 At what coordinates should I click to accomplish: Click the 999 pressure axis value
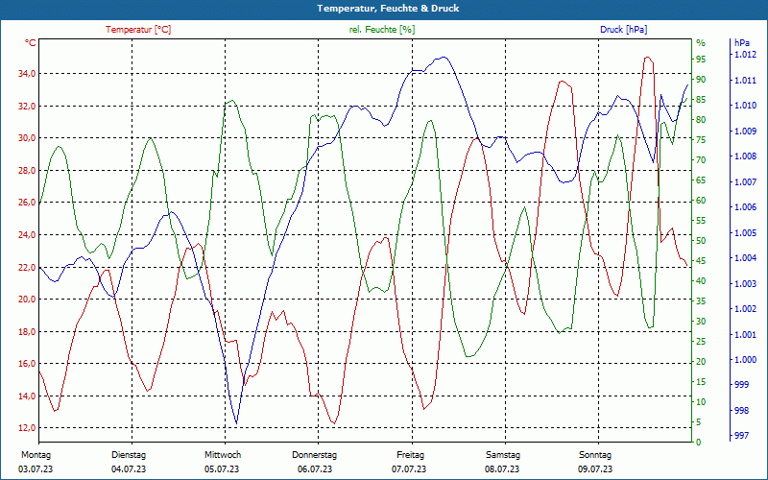pos(741,385)
